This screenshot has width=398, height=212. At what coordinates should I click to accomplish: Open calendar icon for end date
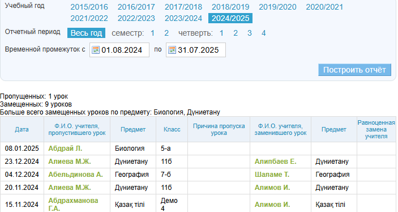point(172,50)
